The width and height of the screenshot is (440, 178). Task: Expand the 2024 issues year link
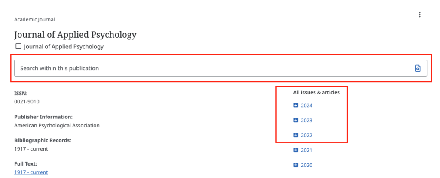pyautogui.click(x=307, y=106)
